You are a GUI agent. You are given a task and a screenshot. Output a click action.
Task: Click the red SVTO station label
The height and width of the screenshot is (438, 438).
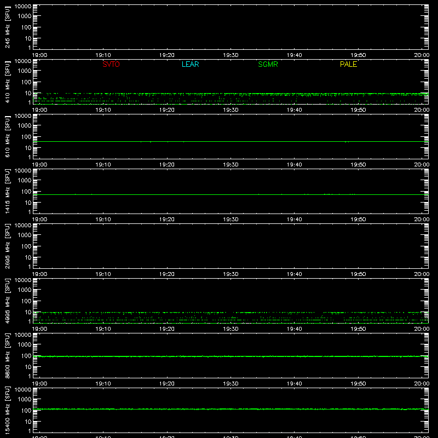coord(111,64)
